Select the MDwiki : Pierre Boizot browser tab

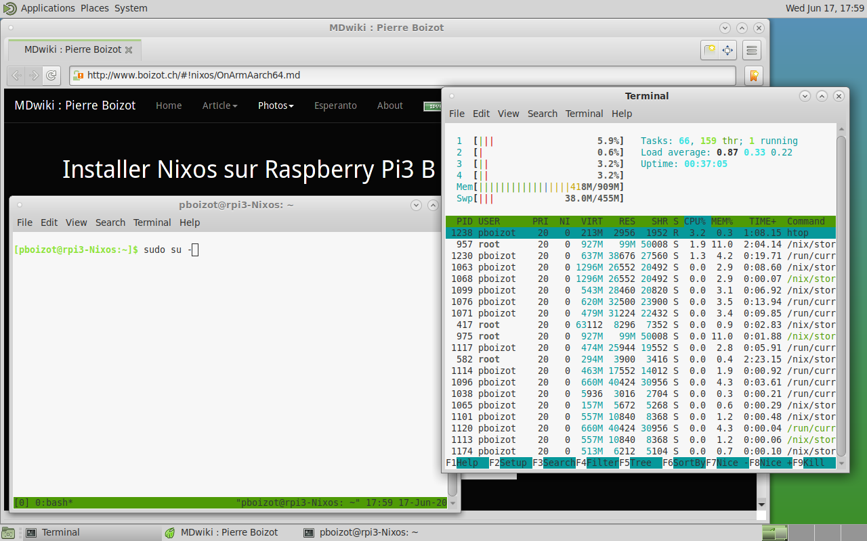(x=75, y=50)
